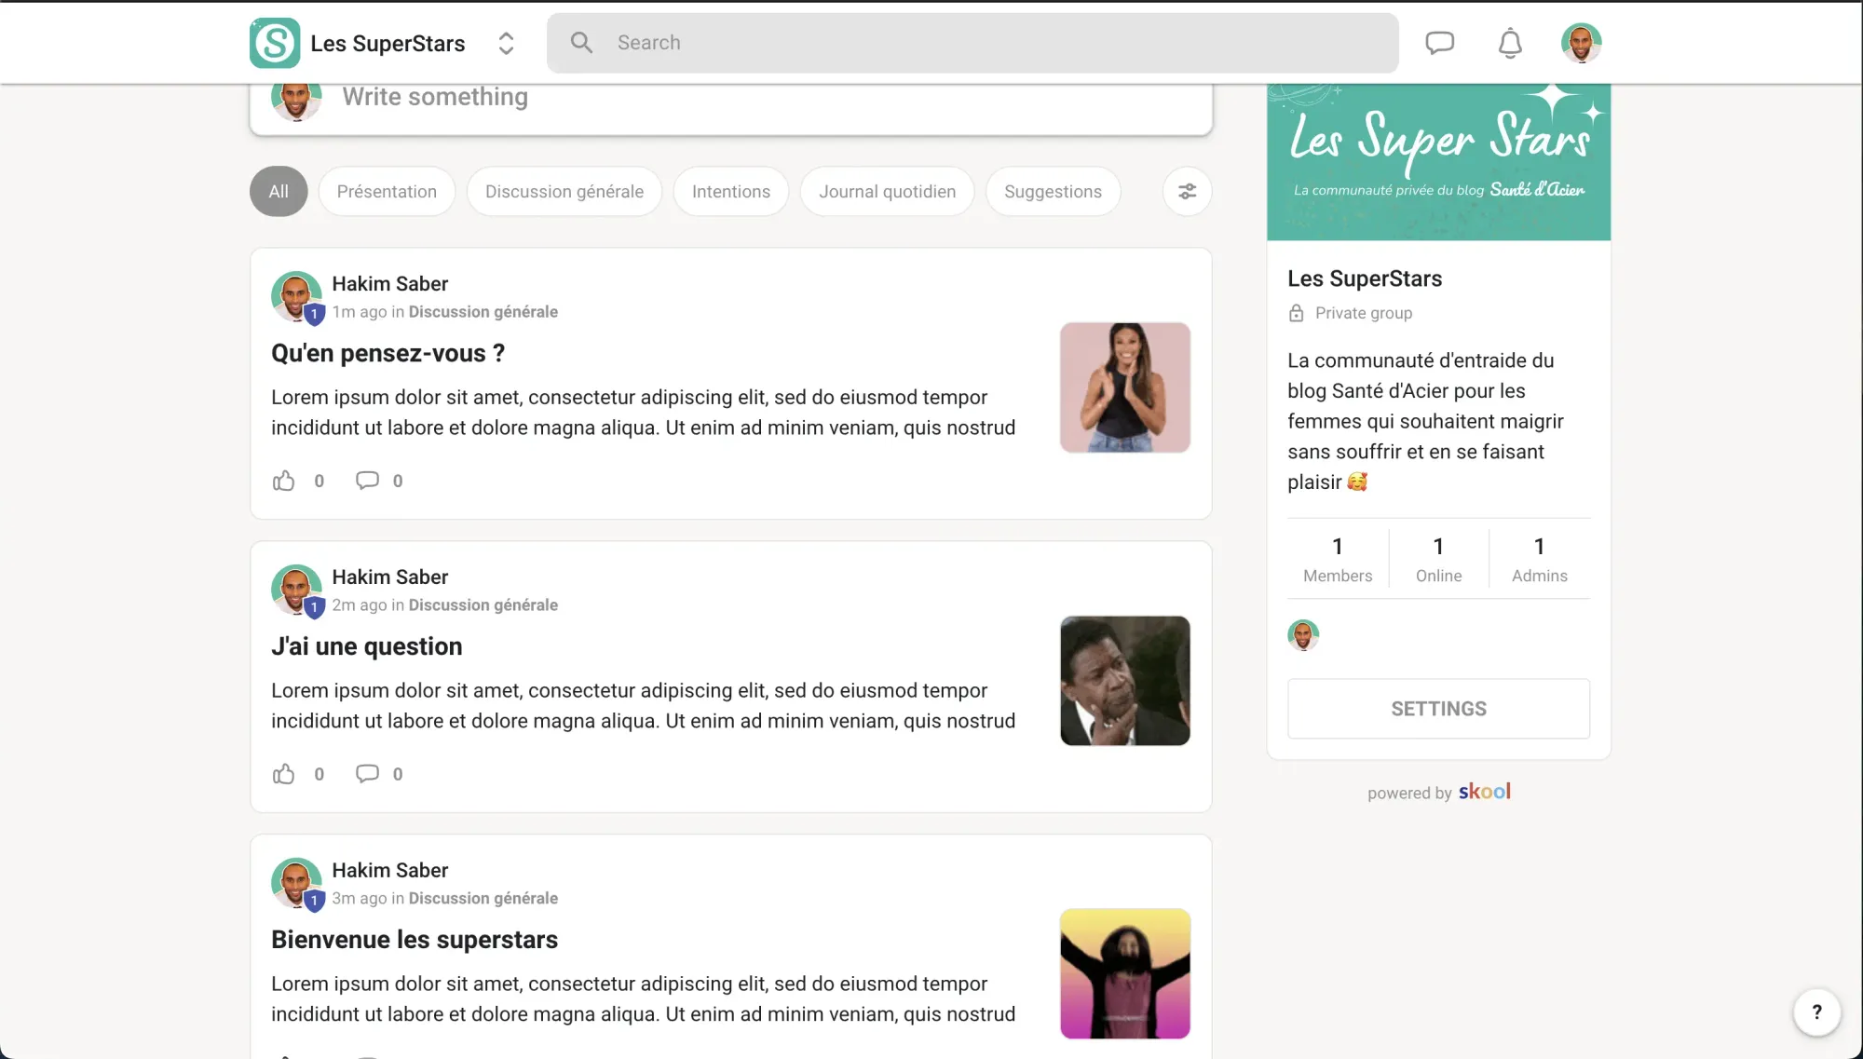Like the "Qu'en pensez-vous ?" post
Screen dimensions: 1863x1059
(284, 481)
